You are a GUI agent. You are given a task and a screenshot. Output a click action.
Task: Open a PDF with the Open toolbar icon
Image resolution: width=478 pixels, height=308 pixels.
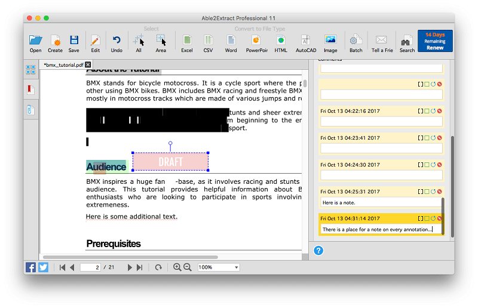pos(35,43)
